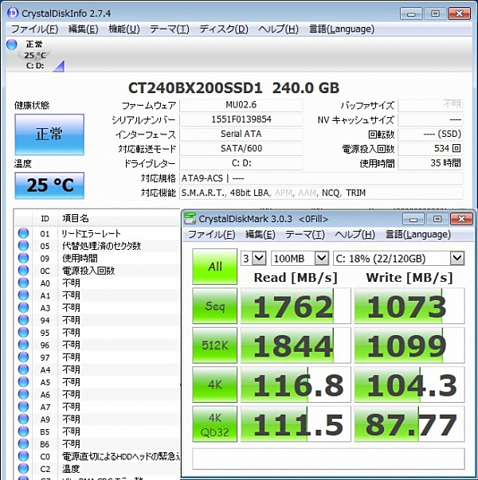Click the 使用時間 value 35 時間

coord(430,163)
